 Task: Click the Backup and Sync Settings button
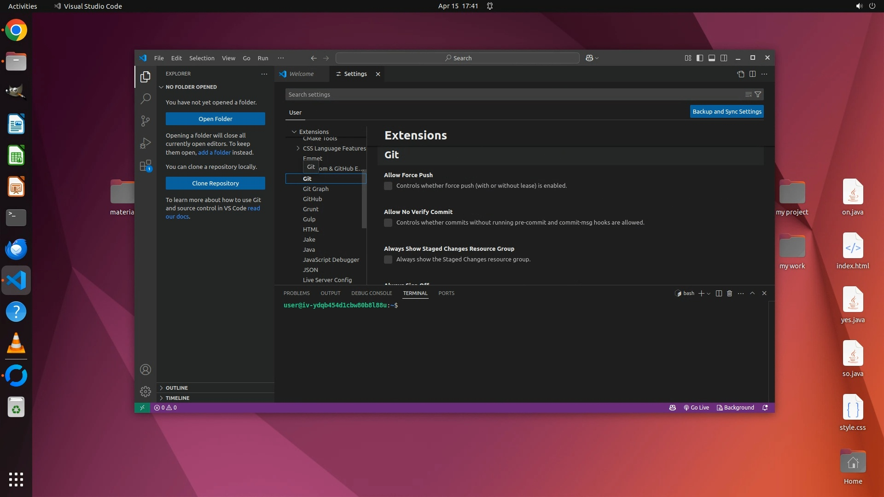(x=727, y=111)
